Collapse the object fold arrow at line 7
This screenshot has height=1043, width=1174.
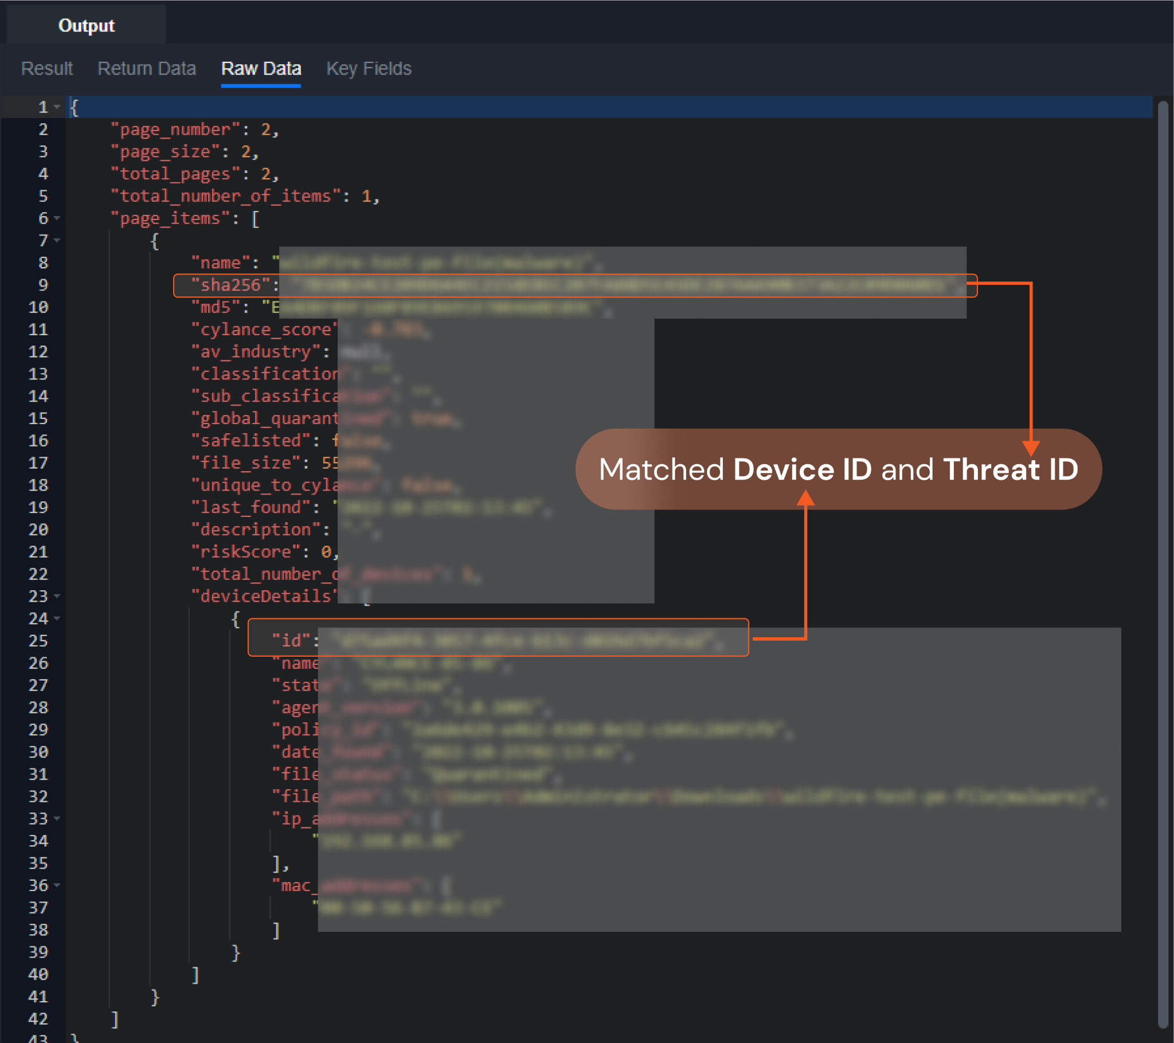pos(57,240)
